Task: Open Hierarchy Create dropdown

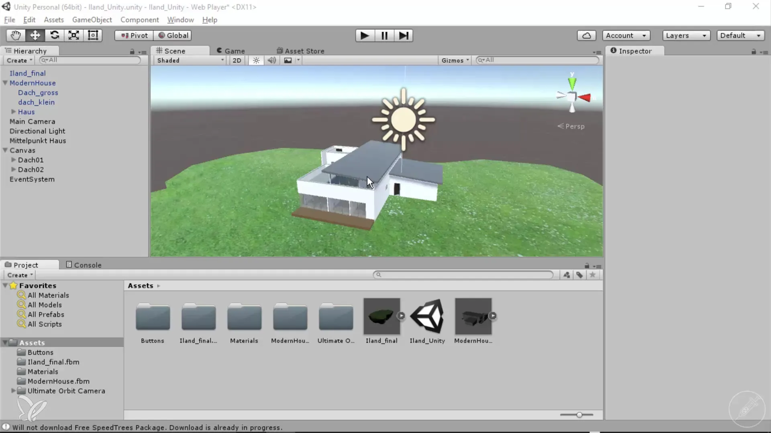Action: point(19,60)
